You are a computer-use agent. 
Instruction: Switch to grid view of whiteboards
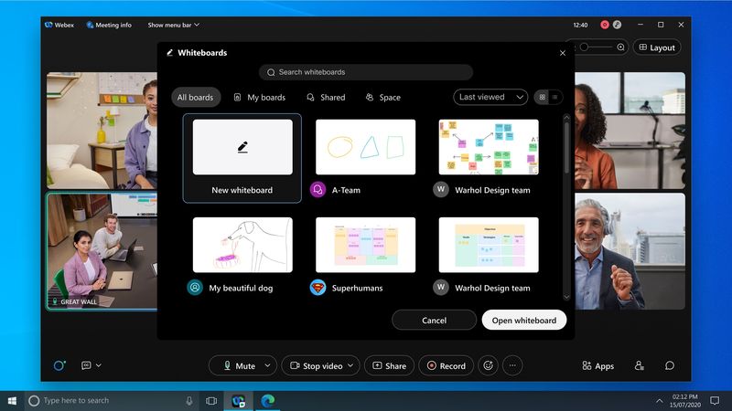click(542, 97)
